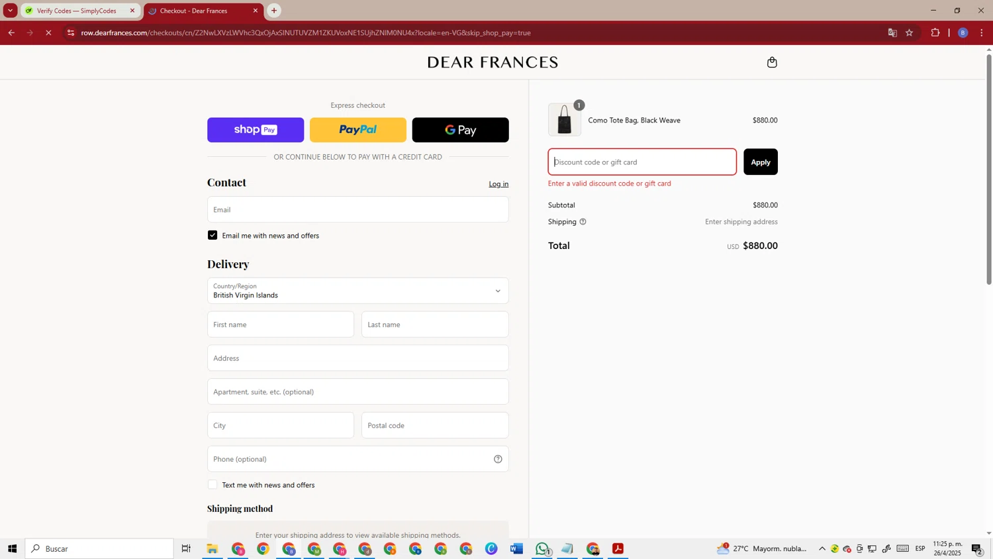Pay with the PayPal button
Image resolution: width=993 pixels, height=559 pixels.
tap(358, 130)
